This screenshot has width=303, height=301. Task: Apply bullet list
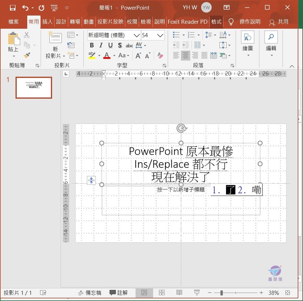click(x=176, y=35)
